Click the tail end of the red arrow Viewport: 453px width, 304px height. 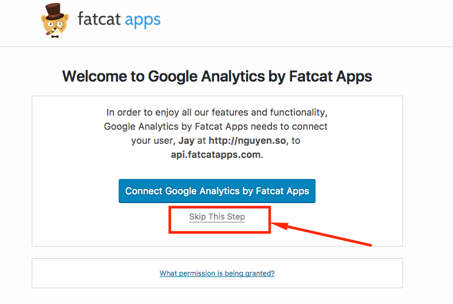[369, 244]
